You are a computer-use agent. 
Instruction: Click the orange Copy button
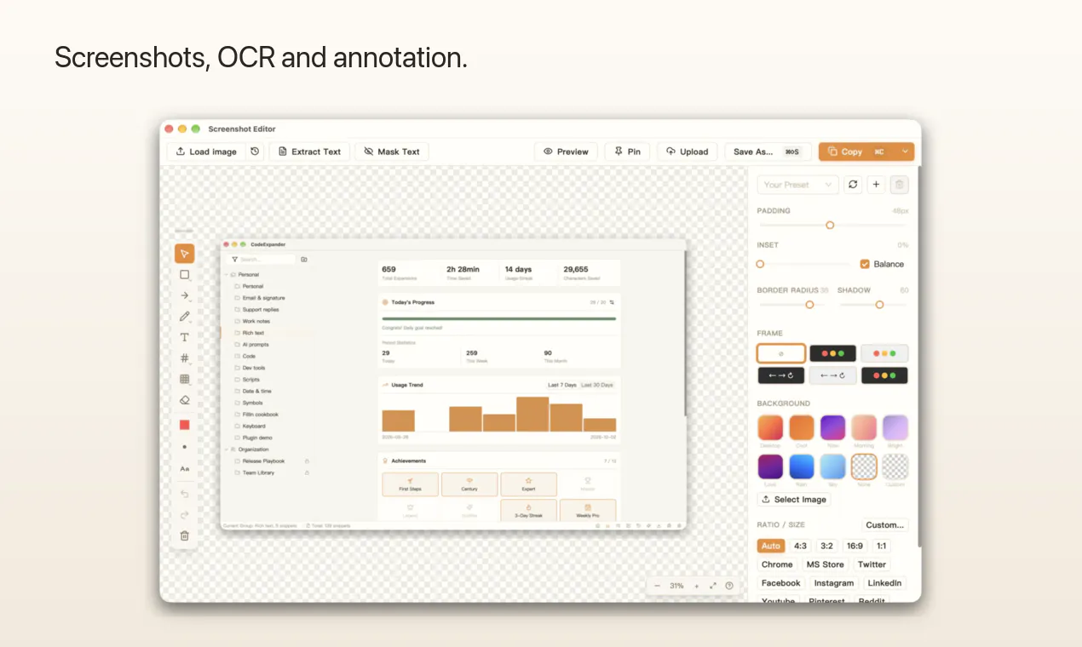tap(857, 152)
